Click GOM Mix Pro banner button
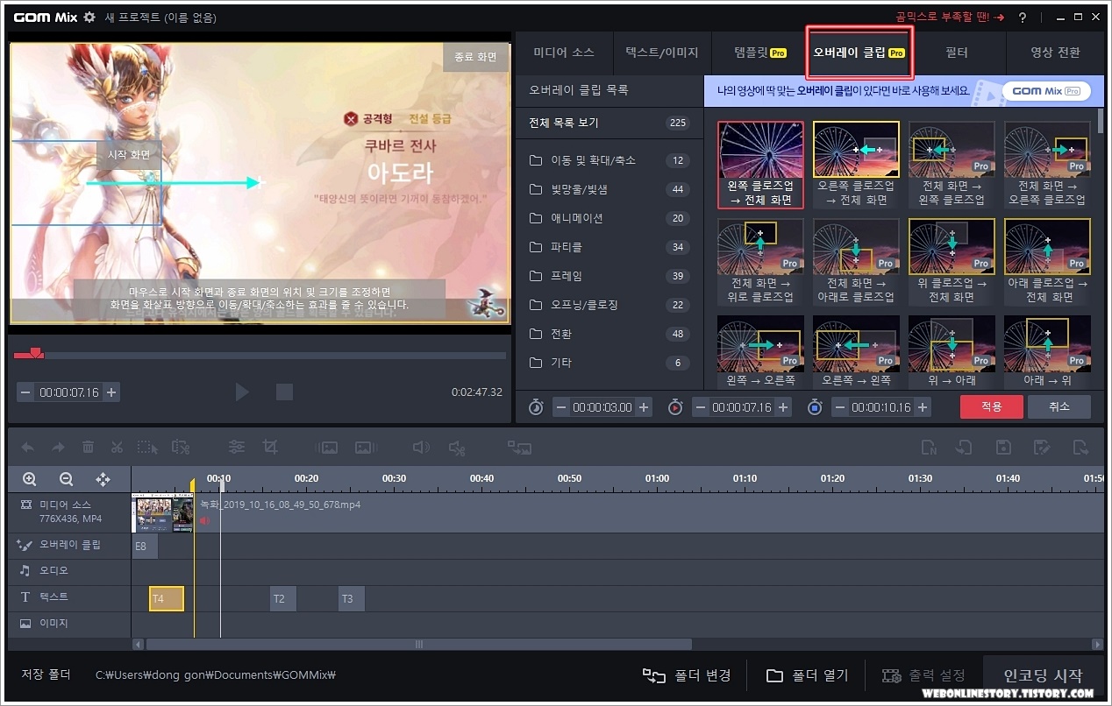This screenshot has width=1112, height=706. tap(1046, 90)
